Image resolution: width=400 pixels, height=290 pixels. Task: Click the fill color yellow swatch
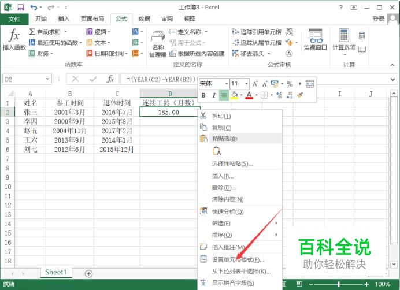coord(235,95)
